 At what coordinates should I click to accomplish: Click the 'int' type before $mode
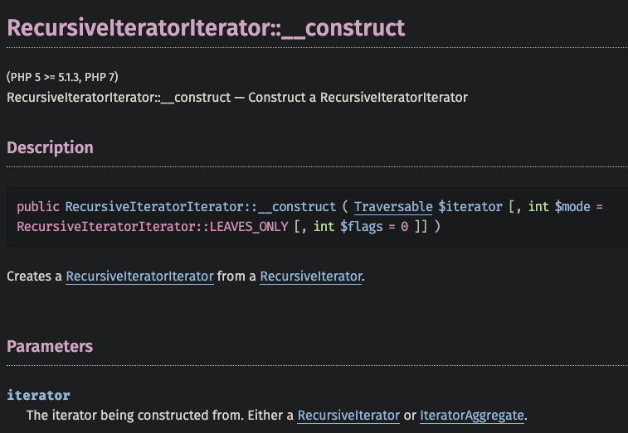[x=538, y=206]
